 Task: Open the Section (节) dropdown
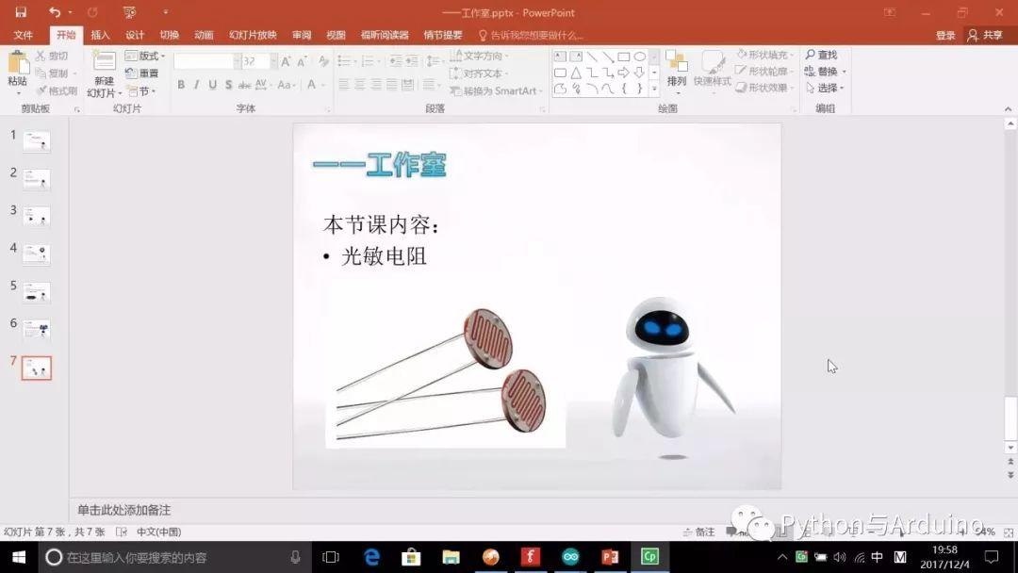coord(141,90)
